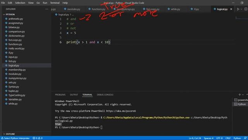Viewport: 248px width, 140px height.
Task: Open while.py in file explorer
Action: 13,104
